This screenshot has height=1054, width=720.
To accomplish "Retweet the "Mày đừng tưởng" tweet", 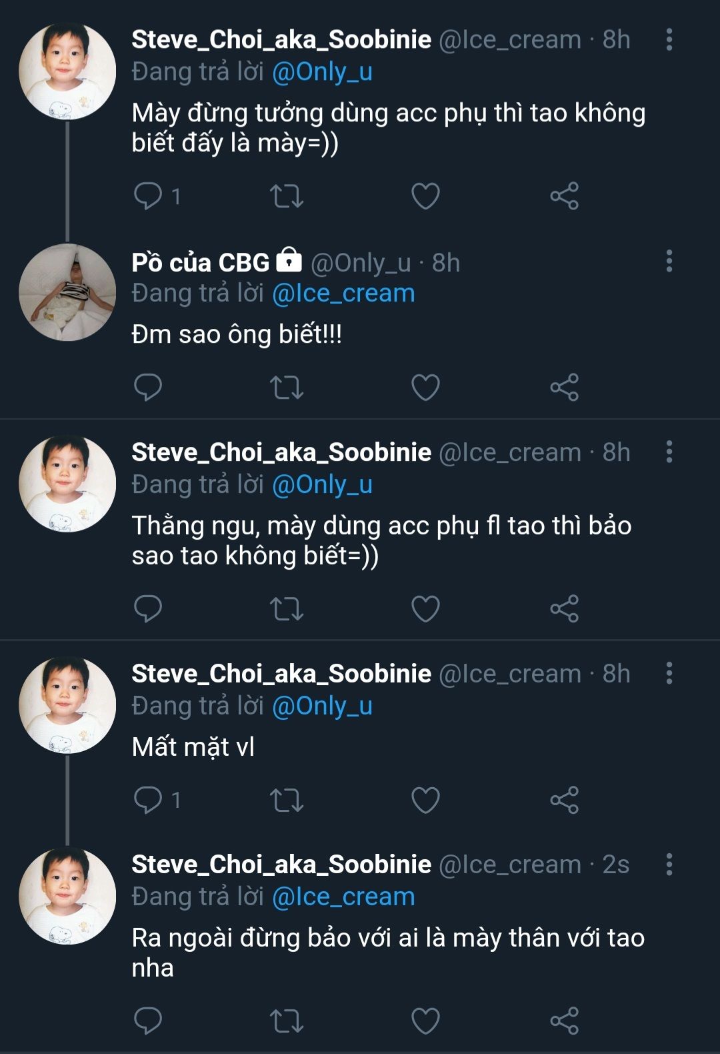I will coord(287,196).
